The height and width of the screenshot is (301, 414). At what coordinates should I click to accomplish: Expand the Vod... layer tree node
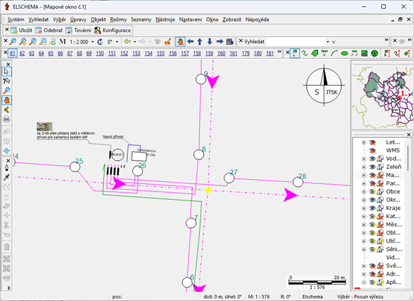(x=363, y=158)
